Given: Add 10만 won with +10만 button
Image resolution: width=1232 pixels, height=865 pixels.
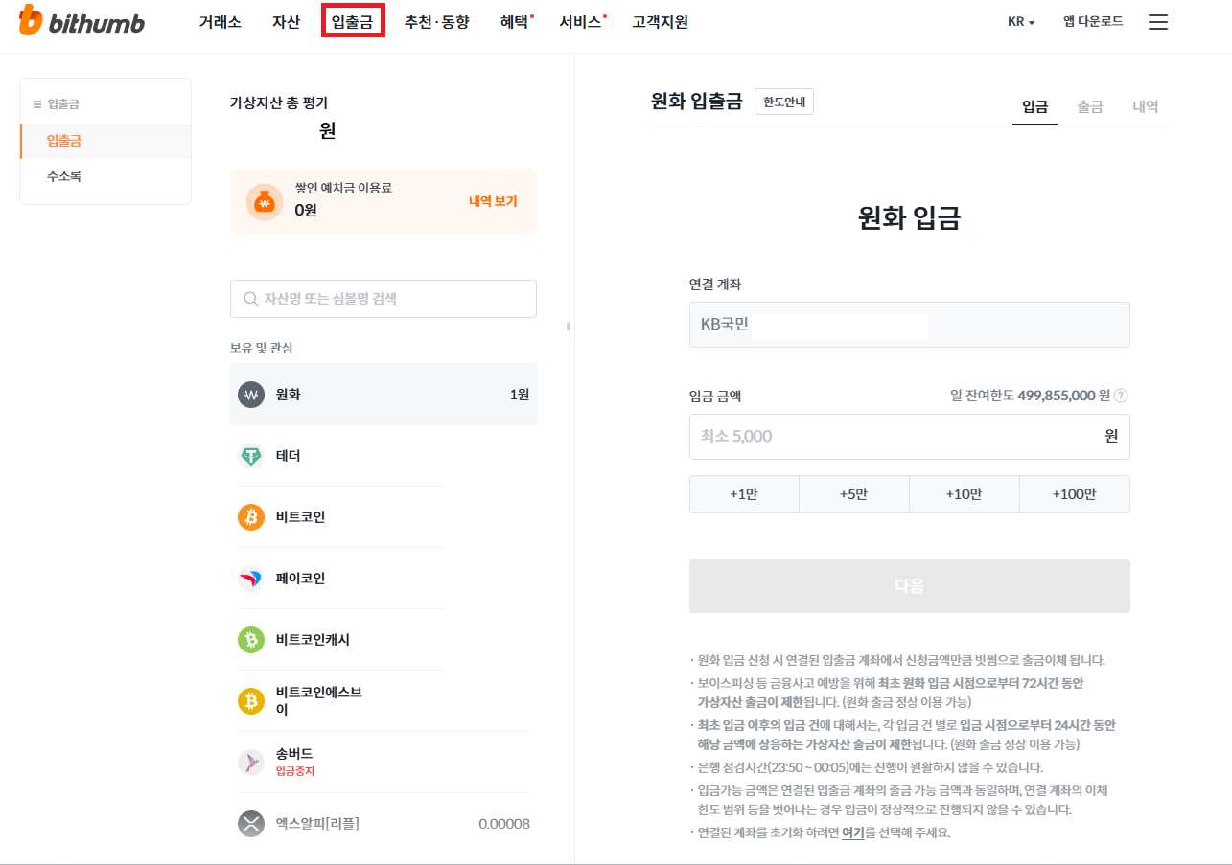Looking at the screenshot, I should point(965,494).
